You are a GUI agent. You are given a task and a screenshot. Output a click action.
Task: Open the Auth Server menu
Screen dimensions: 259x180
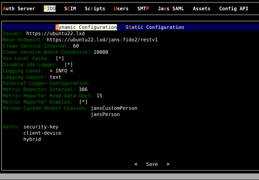[19, 8]
